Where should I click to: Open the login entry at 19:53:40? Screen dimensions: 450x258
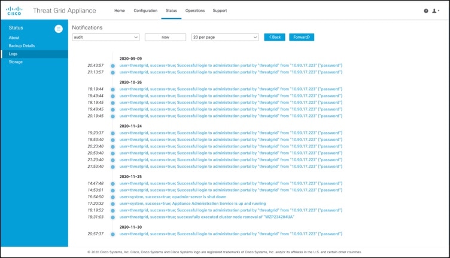(231, 140)
